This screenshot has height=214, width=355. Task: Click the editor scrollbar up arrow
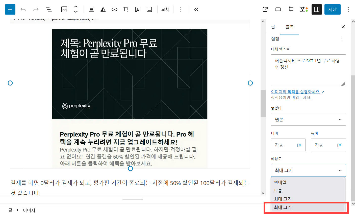[263, 21]
